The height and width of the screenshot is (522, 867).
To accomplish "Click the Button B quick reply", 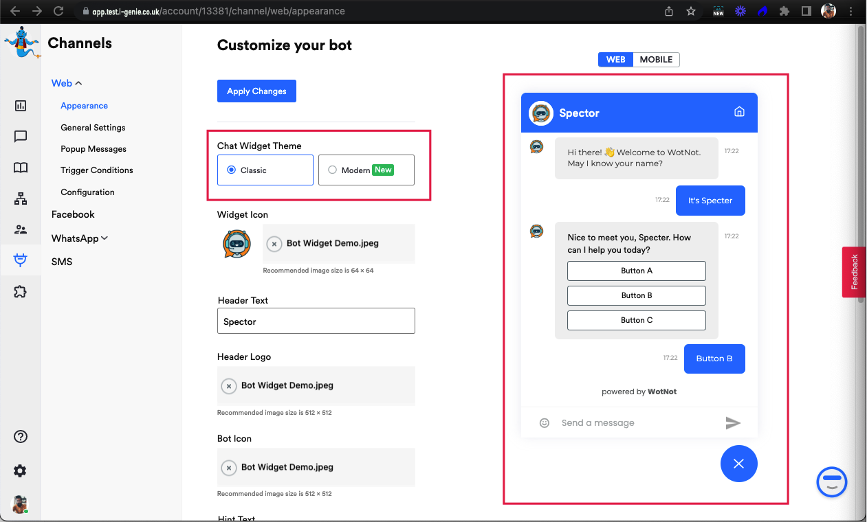I will (x=636, y=295).
